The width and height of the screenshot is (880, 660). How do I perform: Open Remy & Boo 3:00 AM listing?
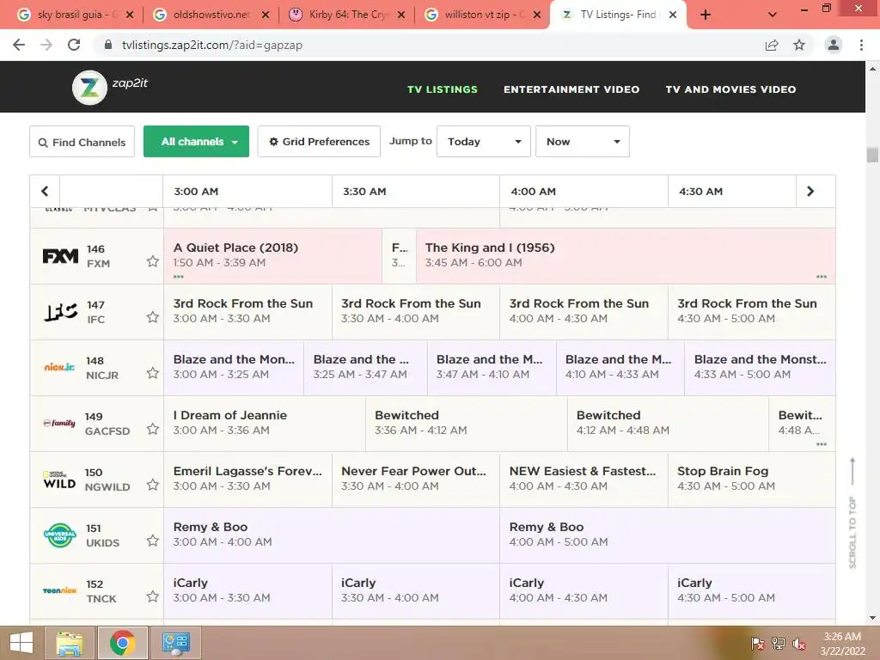(x=332, y=535)
